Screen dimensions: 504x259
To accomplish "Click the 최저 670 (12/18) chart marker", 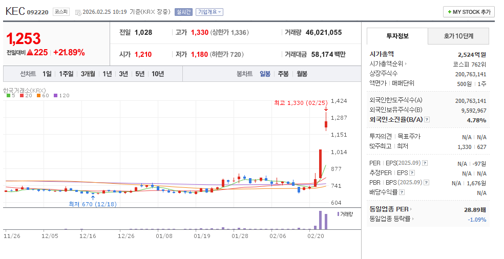I will [x=93, y=204].
